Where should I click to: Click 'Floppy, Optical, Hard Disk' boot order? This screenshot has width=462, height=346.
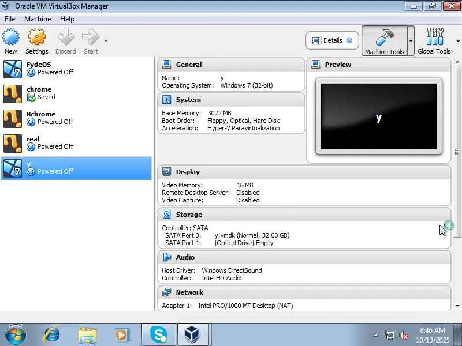[243, 121]
